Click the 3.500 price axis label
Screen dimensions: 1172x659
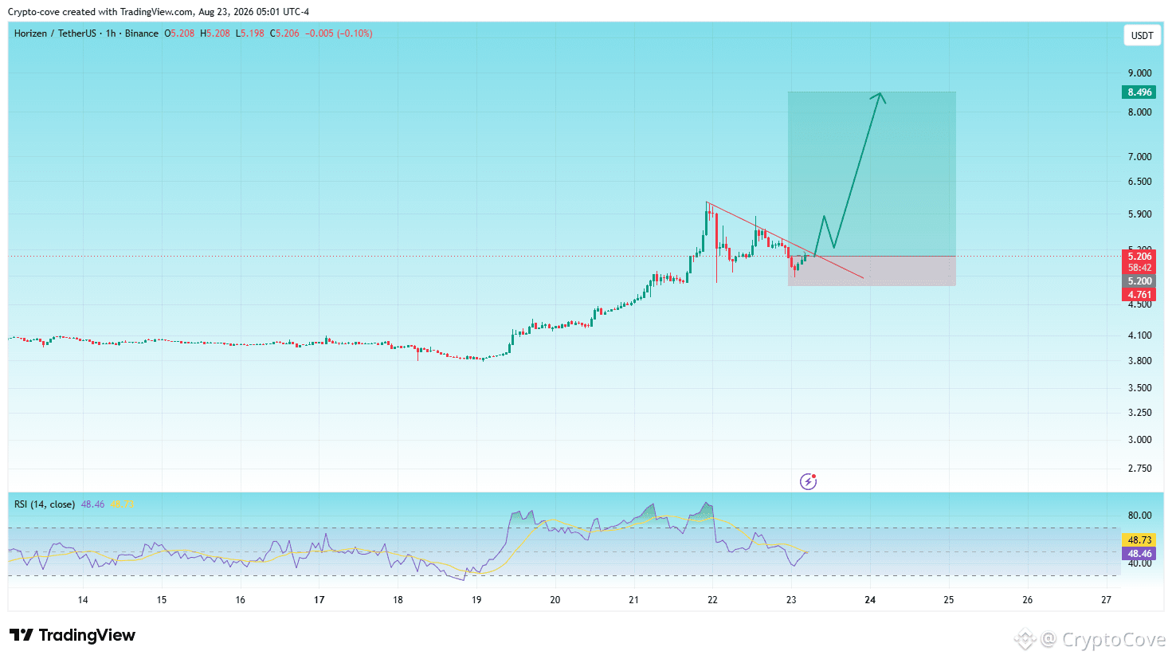pos(1139,388)
